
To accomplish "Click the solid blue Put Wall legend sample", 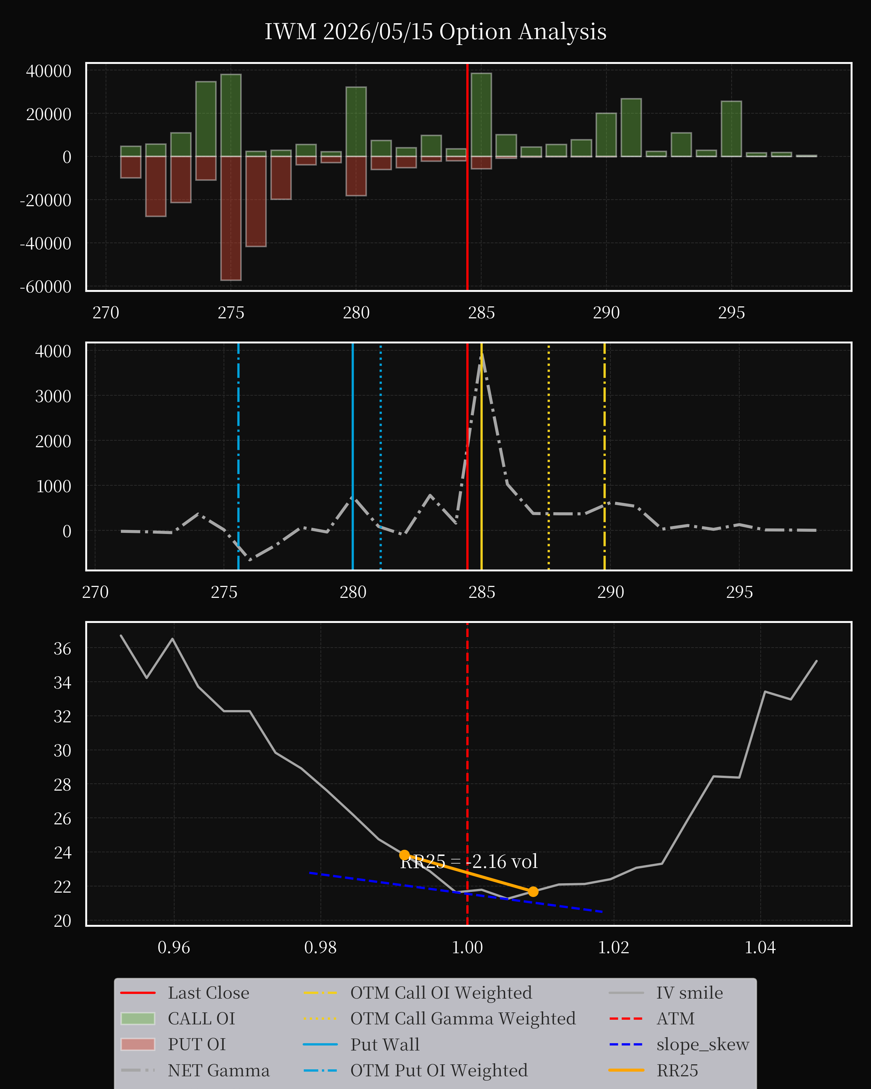I will (x=320, y=1045).
